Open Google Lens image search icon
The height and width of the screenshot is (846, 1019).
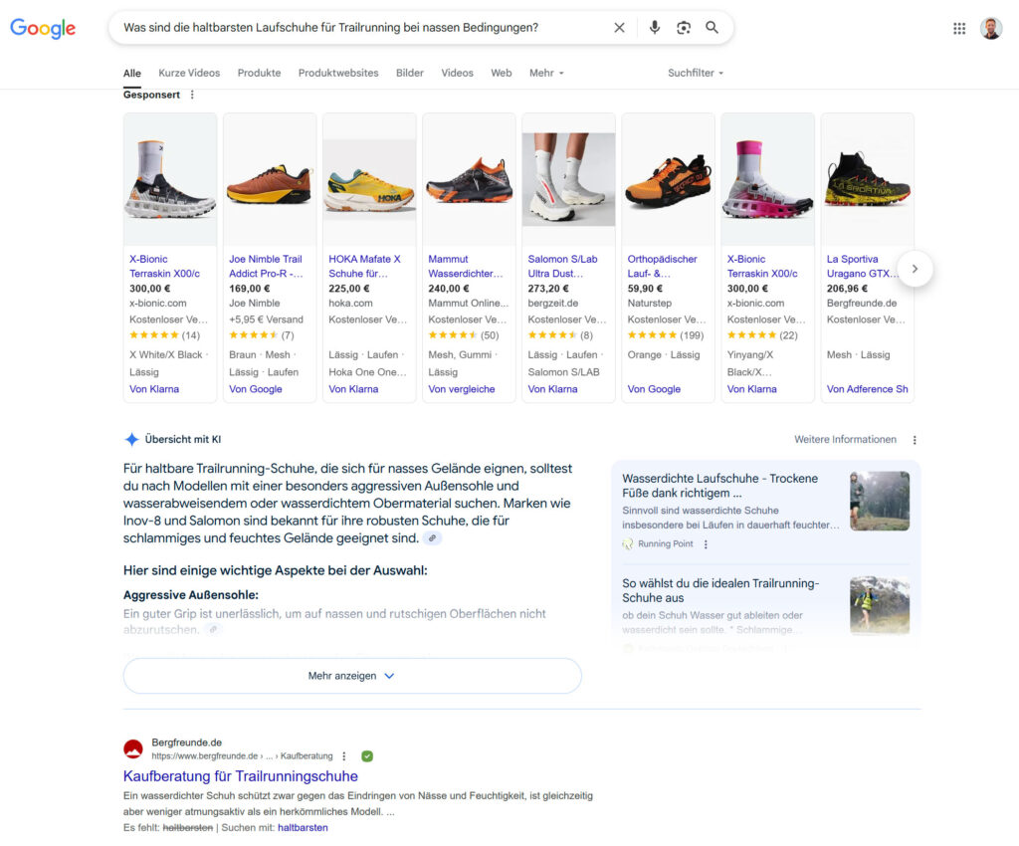click(683, 27)
